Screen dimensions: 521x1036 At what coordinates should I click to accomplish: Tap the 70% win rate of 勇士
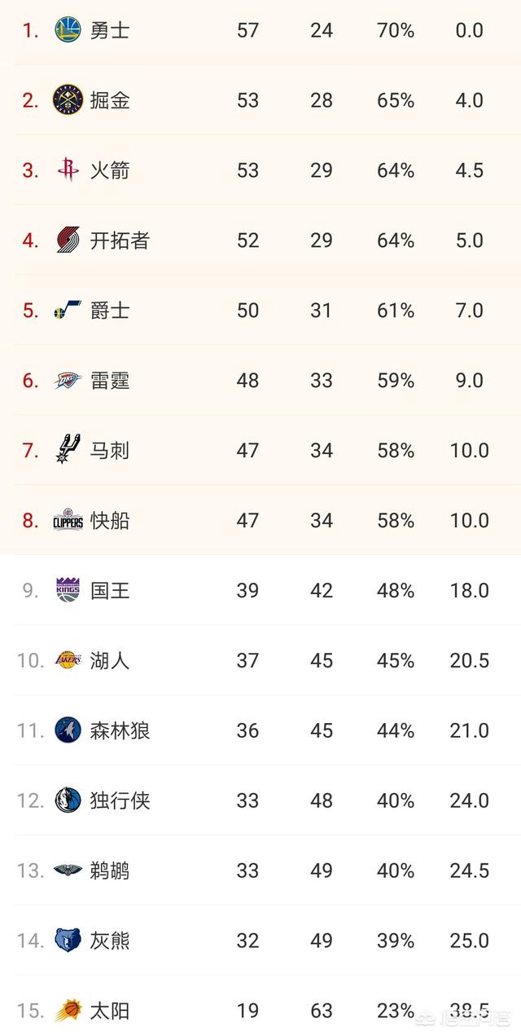pyautogui.click(x=396, y=30)
